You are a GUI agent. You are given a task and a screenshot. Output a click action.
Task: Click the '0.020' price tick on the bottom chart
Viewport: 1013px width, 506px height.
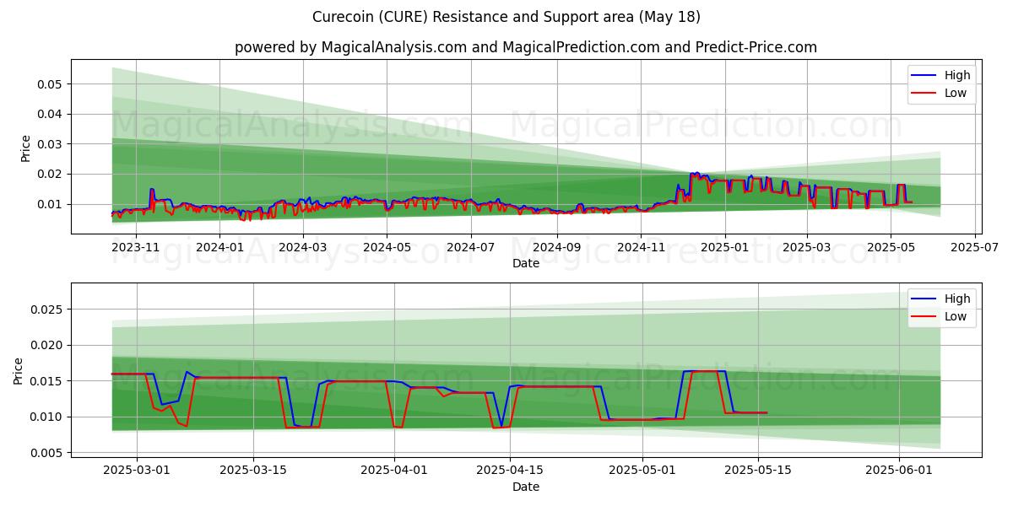pos(47,345)
